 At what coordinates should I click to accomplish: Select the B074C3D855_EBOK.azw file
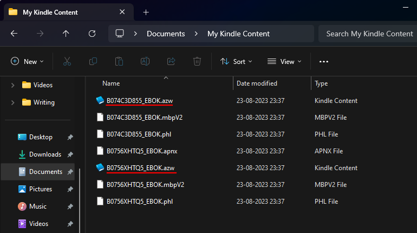(x=139, y=101)
